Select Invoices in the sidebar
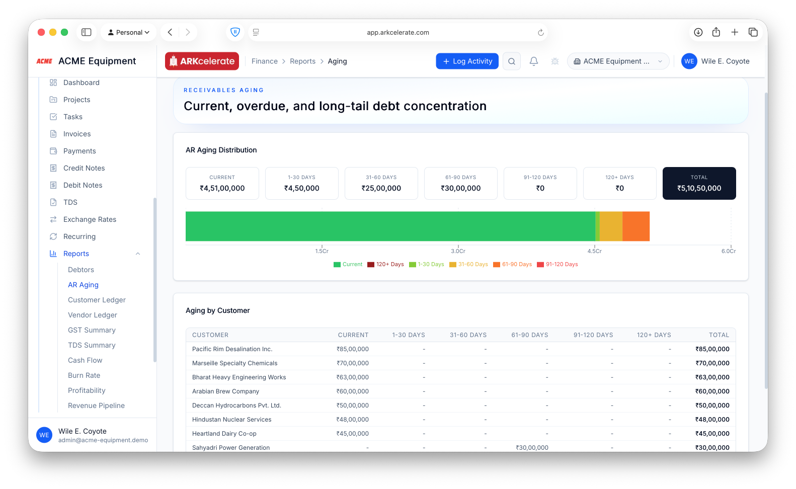Image resolution: width=796 pixels, height=489 pixels. pyautogui.click(x=77, y=134)
